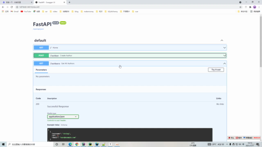Click the GET badge on Home row
The height and width of the screenshot is (147, 262).
[x=41, y=48]
